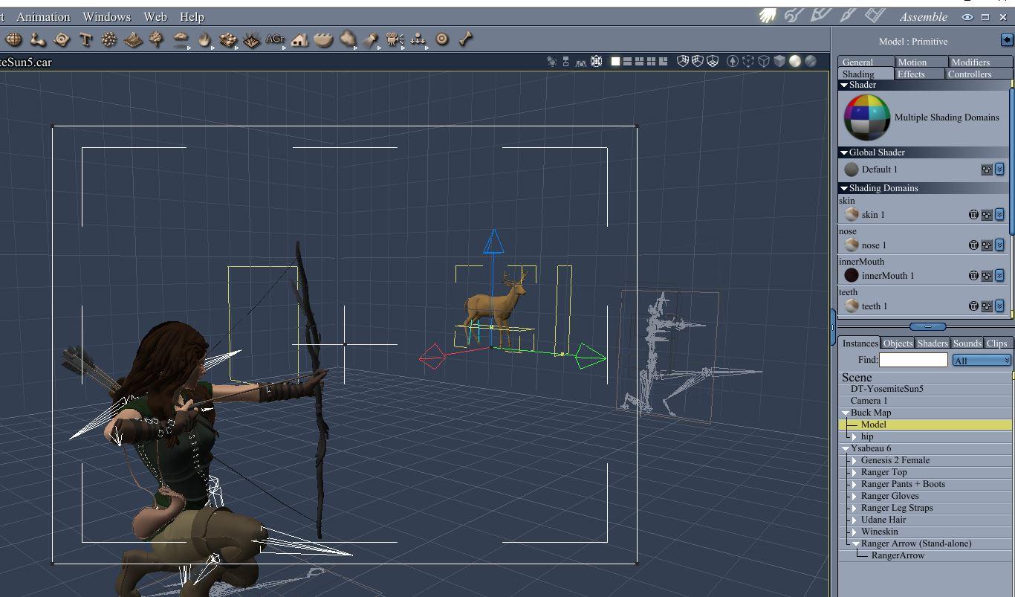Viewport: 1015px width, 597px height.
Task: Click the Default 1 gray shader swatch
Action: (x=852, y=170)
